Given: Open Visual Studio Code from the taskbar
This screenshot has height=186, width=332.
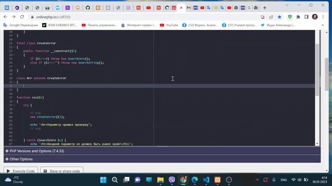Looking at the screenshot, I should pos(206,180).
